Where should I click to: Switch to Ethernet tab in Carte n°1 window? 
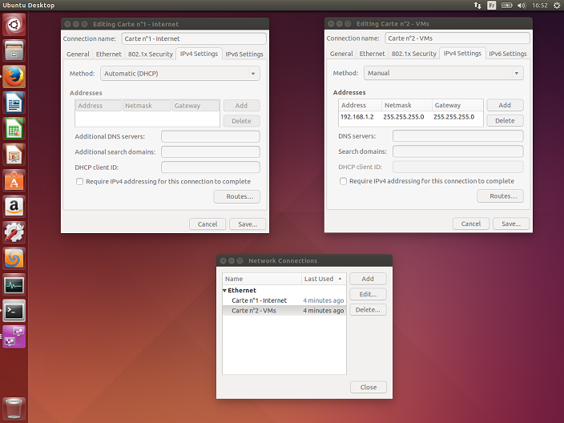[109, 54]
